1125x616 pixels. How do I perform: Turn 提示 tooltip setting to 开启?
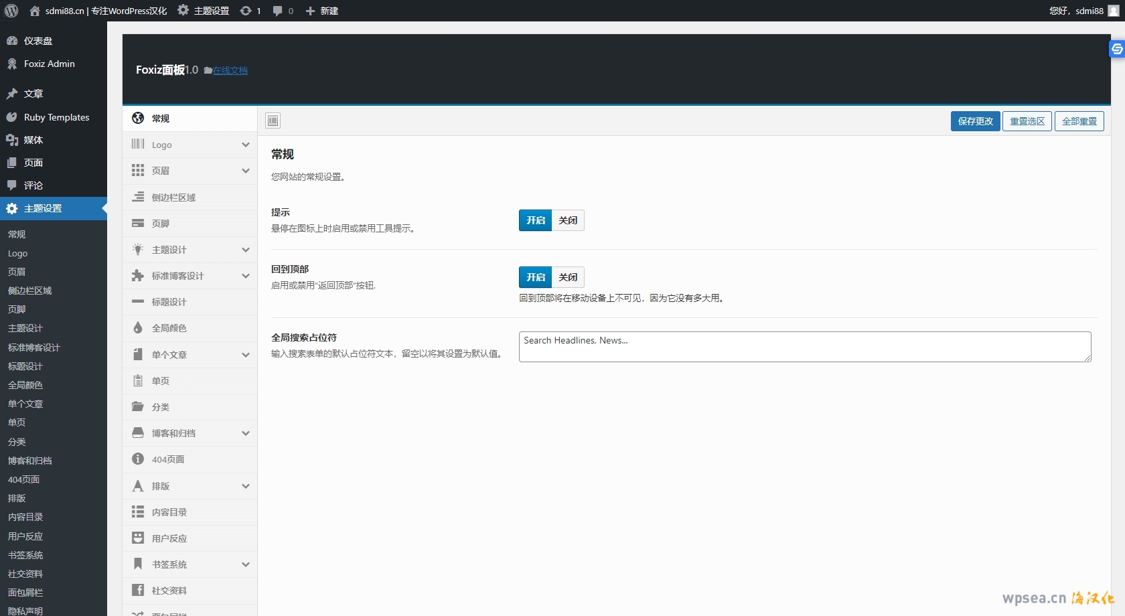[535, 220]
